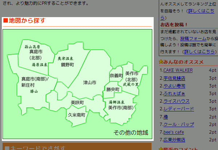
Task: Select 津山市 region on the map
Action: [90, 83]
